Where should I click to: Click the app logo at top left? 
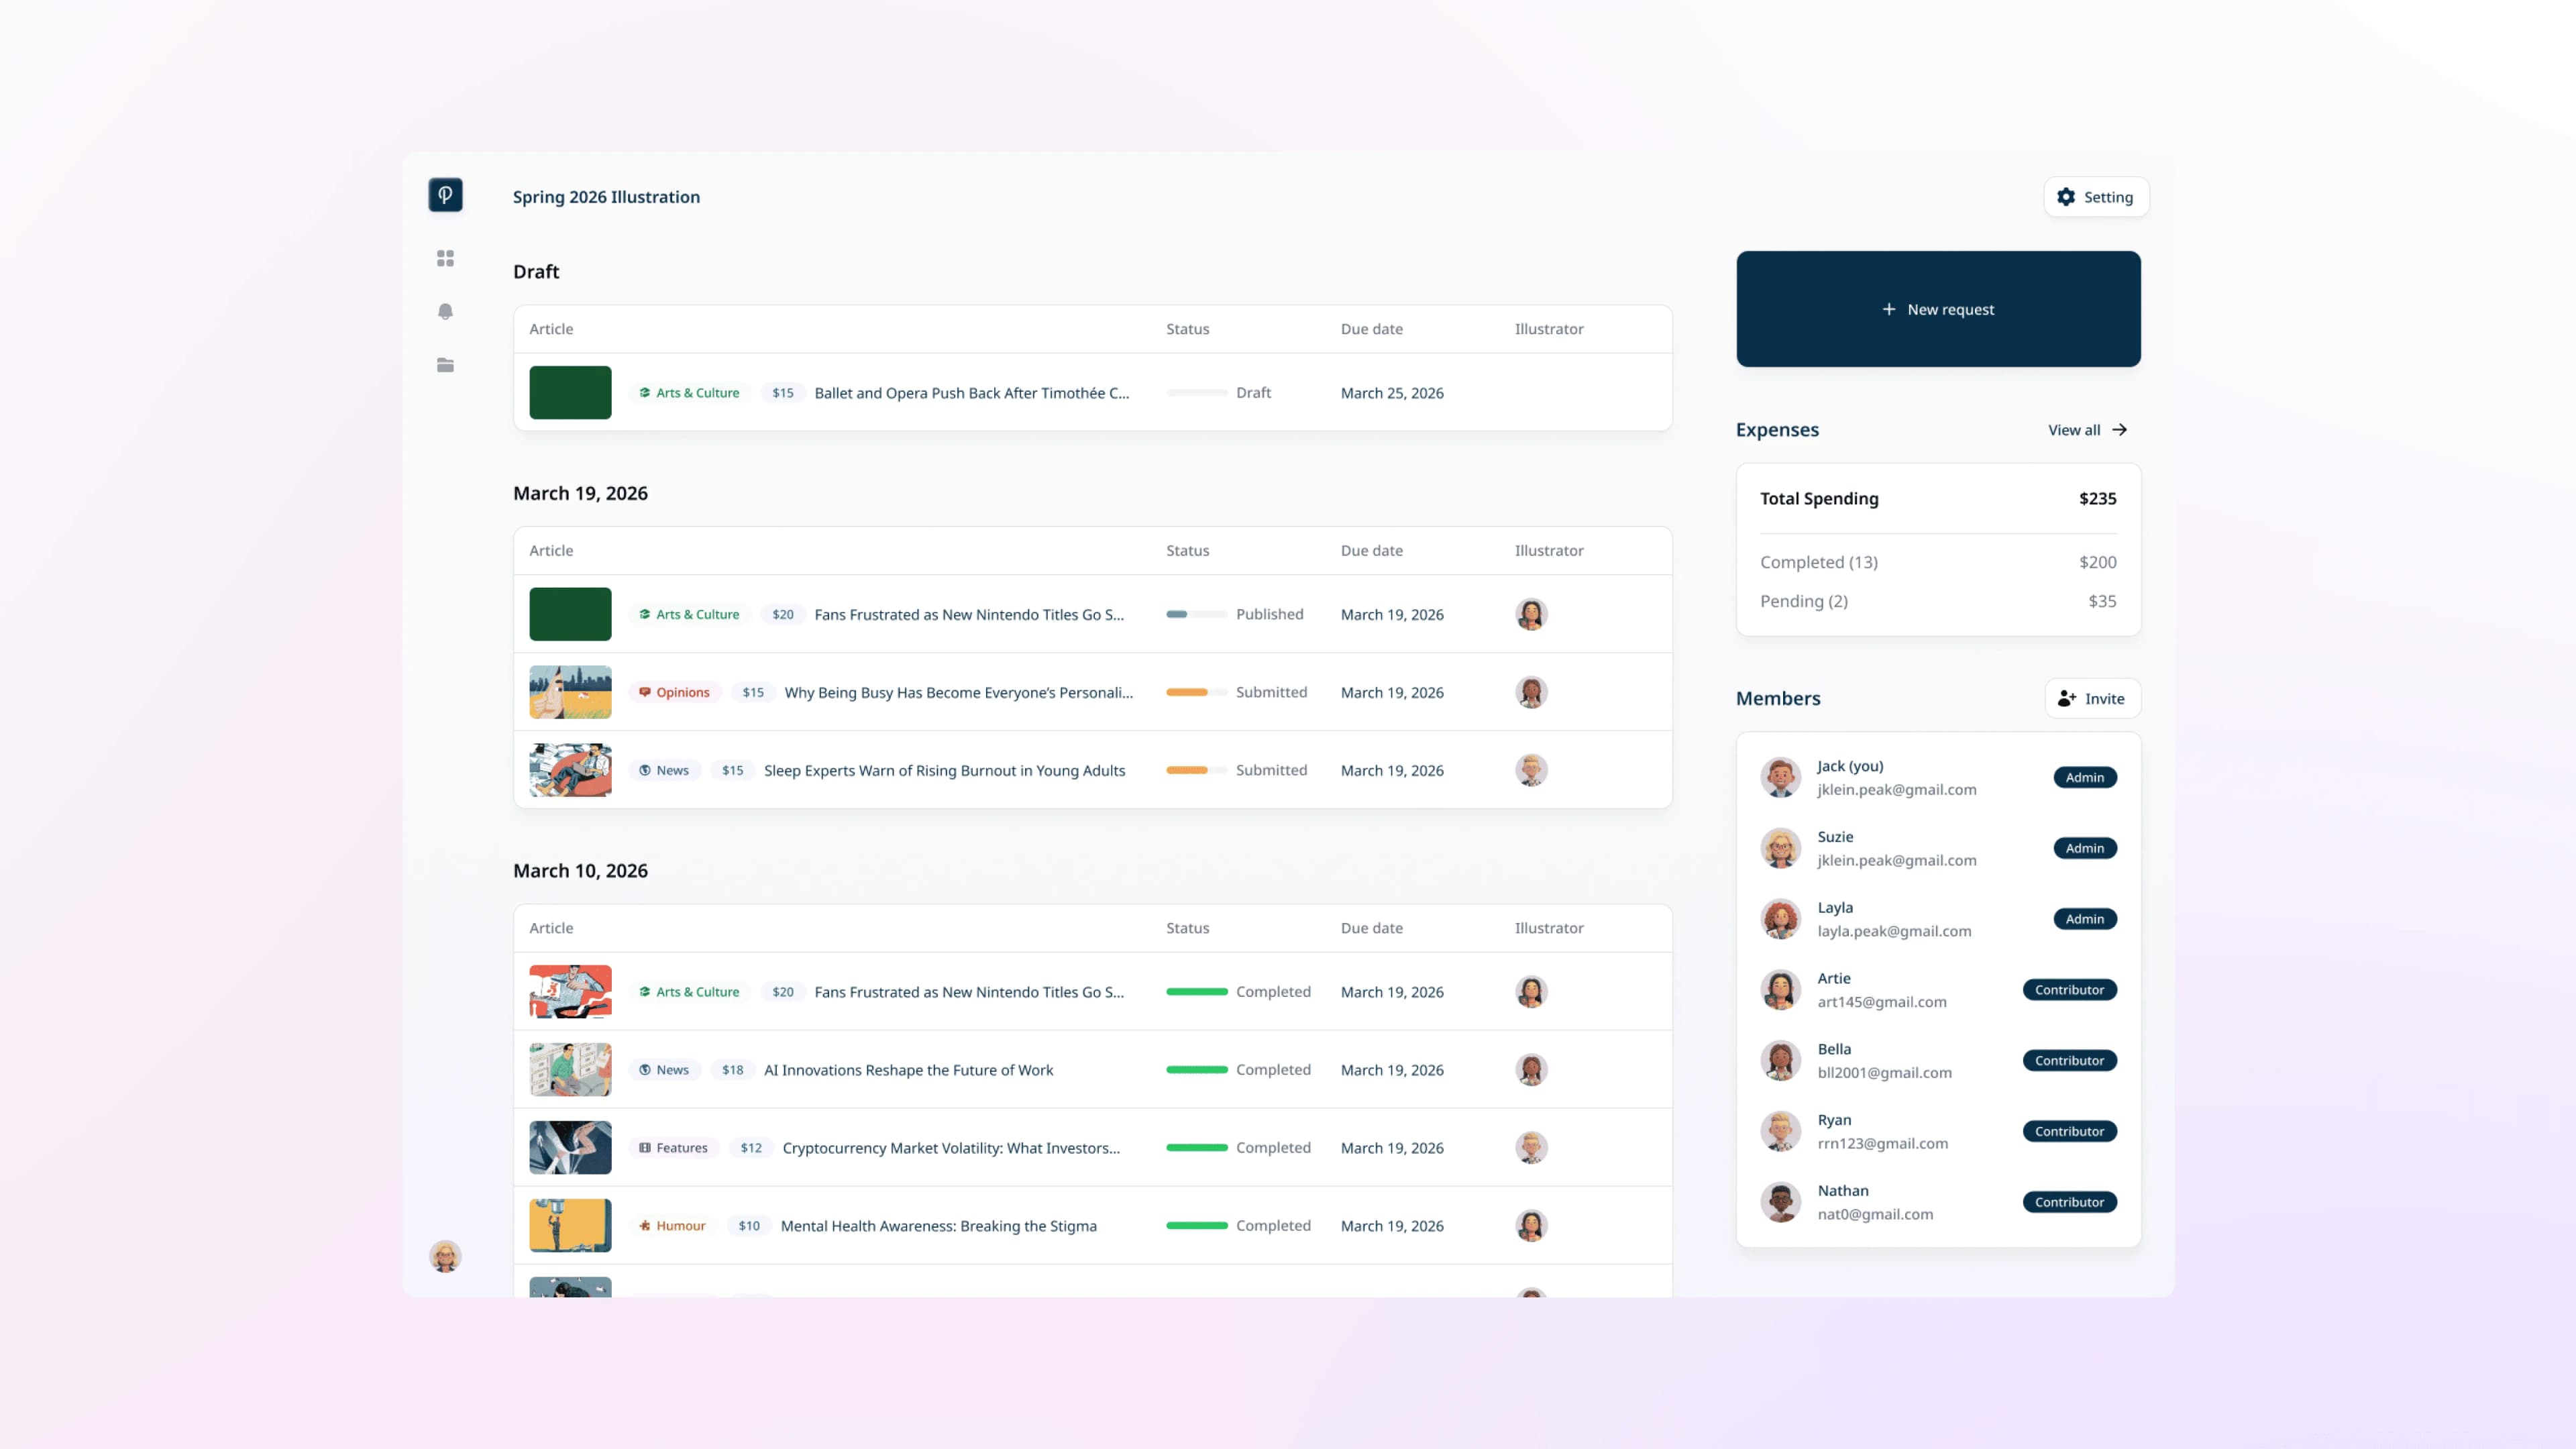[445, 195]
